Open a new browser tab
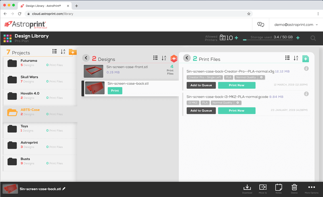Viewport: 323px width, 197px height. pyautogui.click(x=76, y=6)
